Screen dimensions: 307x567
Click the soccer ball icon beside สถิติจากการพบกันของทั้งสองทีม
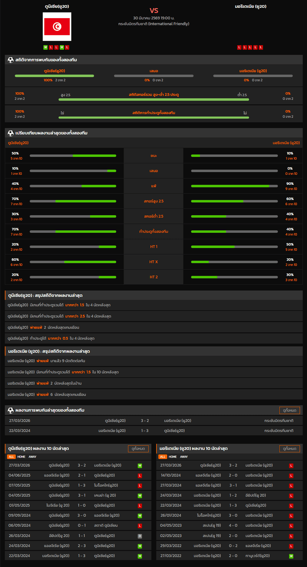coord(11,60)
